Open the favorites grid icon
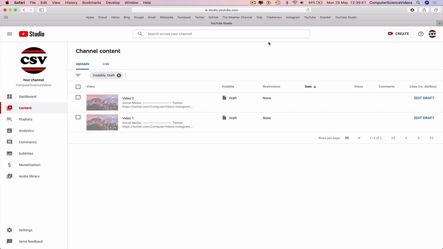Viewport: 443px width, 249px height. pos(6,17)
